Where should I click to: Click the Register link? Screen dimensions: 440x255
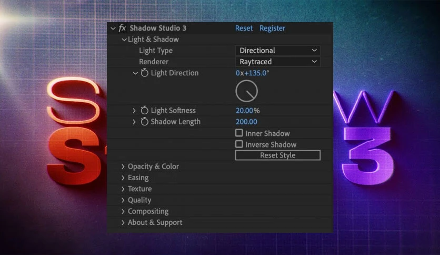(x=272, y=28)
